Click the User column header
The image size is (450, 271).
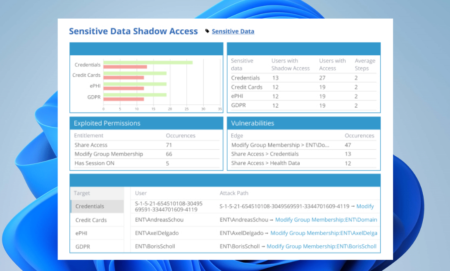point(140,193)
